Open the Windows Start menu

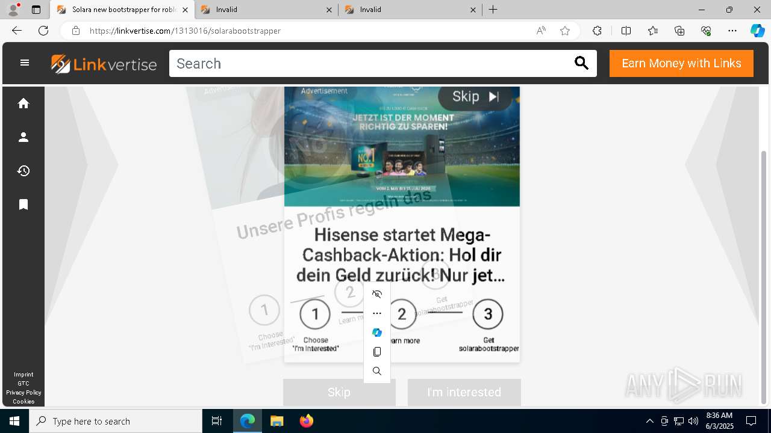click(x=14, y=421)
